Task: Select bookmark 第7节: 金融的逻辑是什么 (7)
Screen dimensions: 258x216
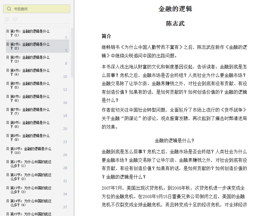Action: 38,112
